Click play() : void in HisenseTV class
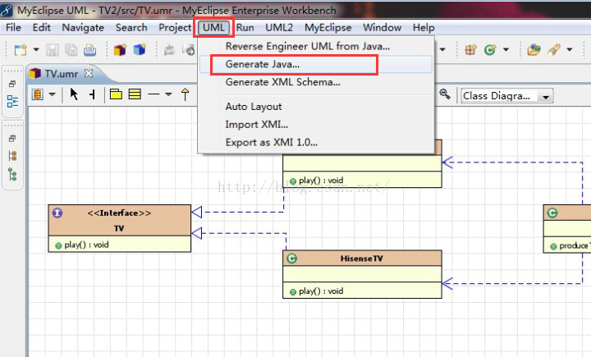591x357 pixels. [x=321, y=291]
